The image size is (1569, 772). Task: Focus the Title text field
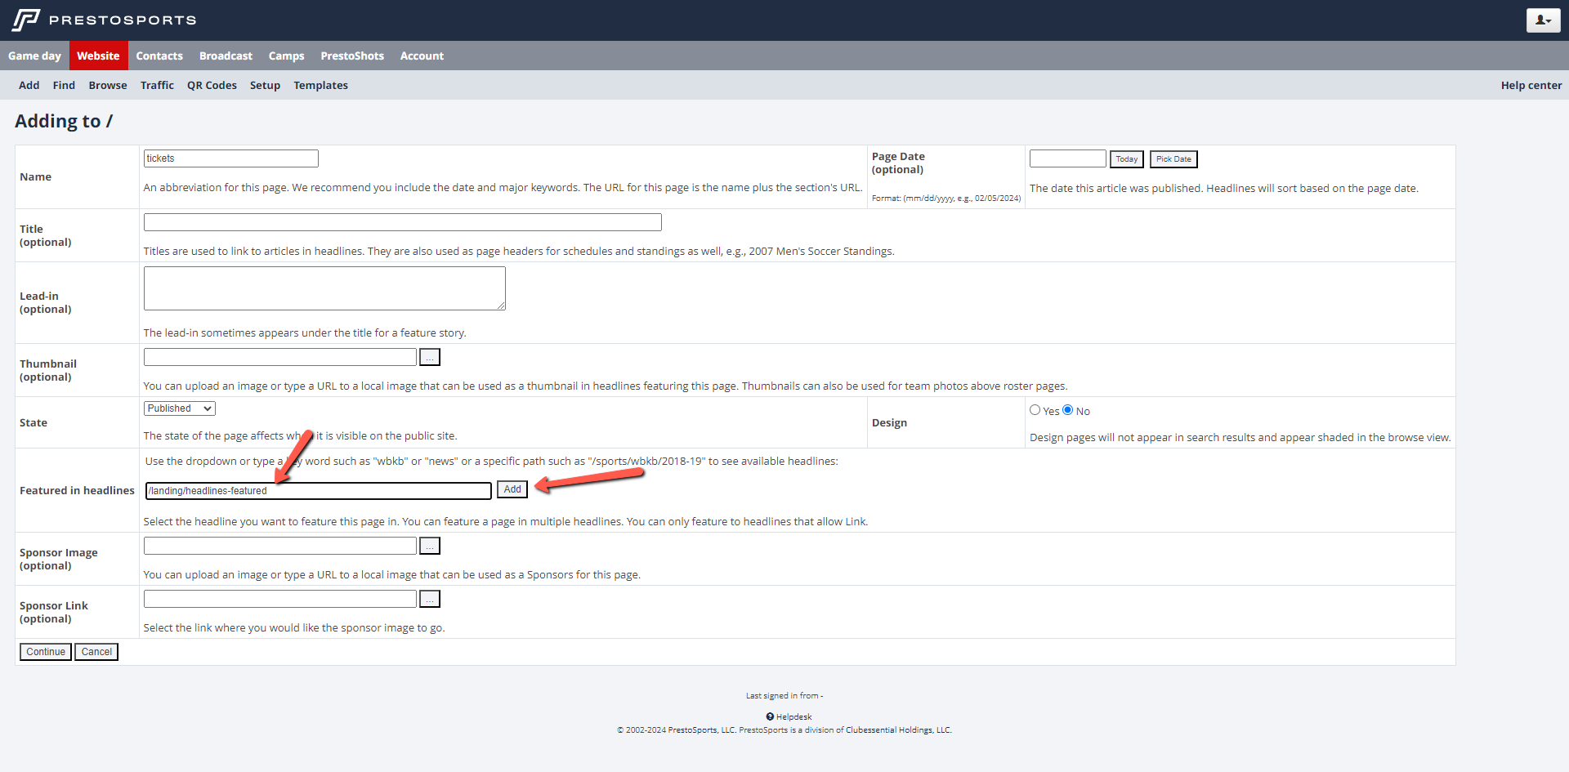402,222
